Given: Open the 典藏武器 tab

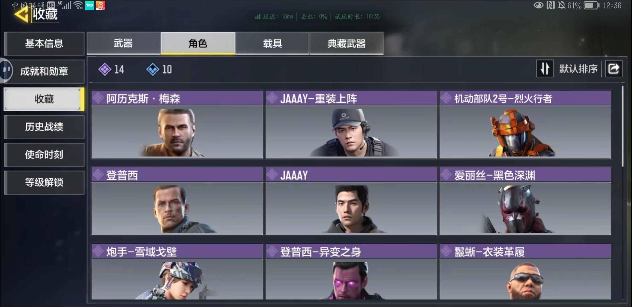Looking at the screenshot, I should click(x=346, y=43).
